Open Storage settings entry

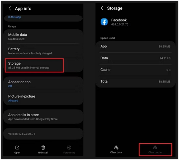click(x=43, y=65)
